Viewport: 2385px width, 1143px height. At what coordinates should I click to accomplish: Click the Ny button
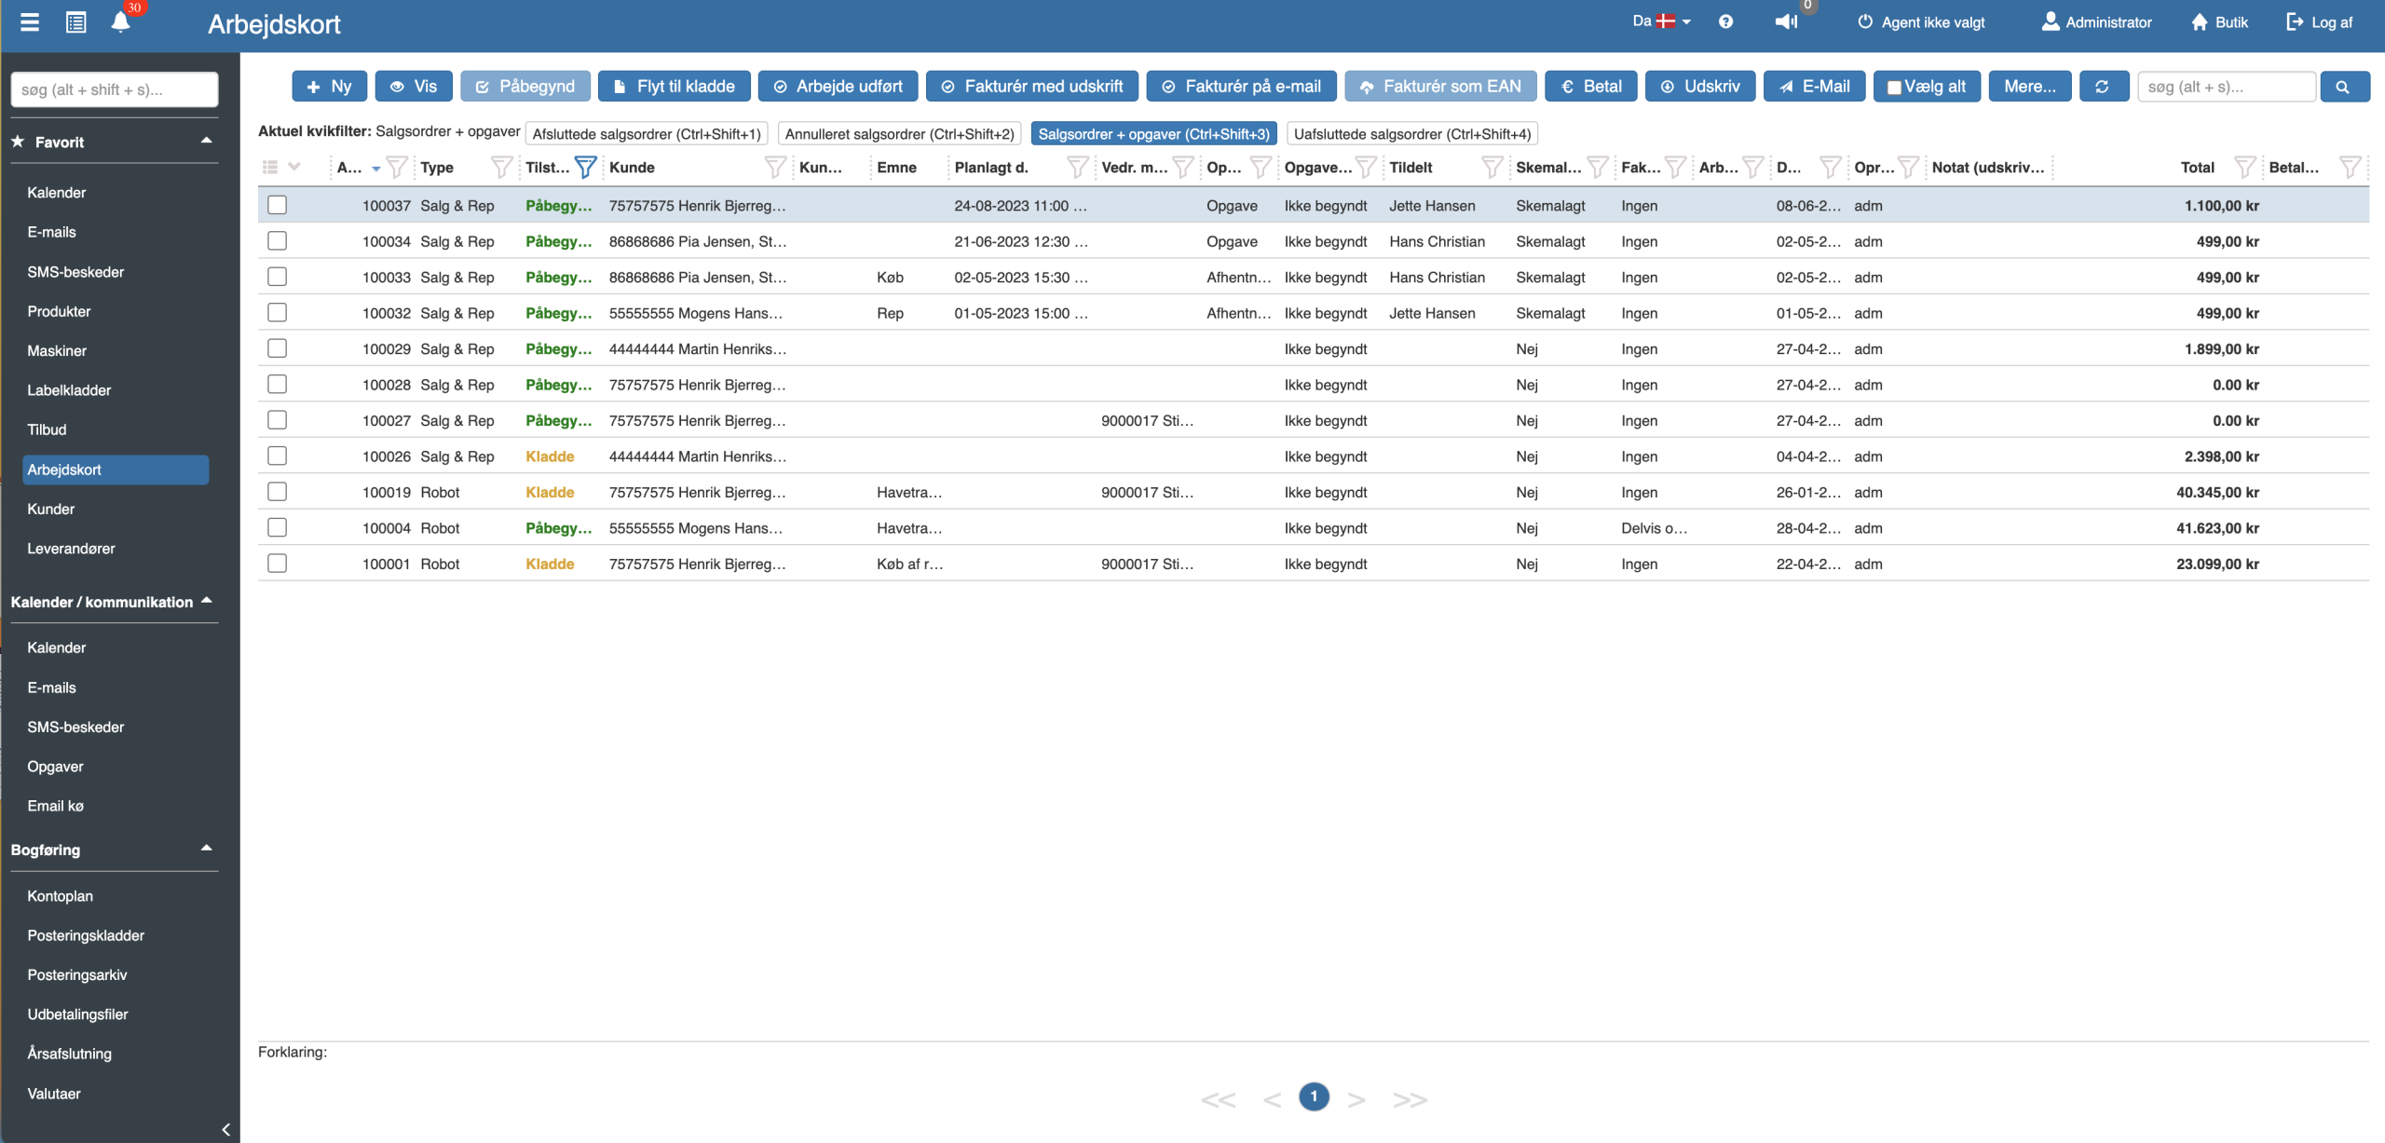point(330,87)
